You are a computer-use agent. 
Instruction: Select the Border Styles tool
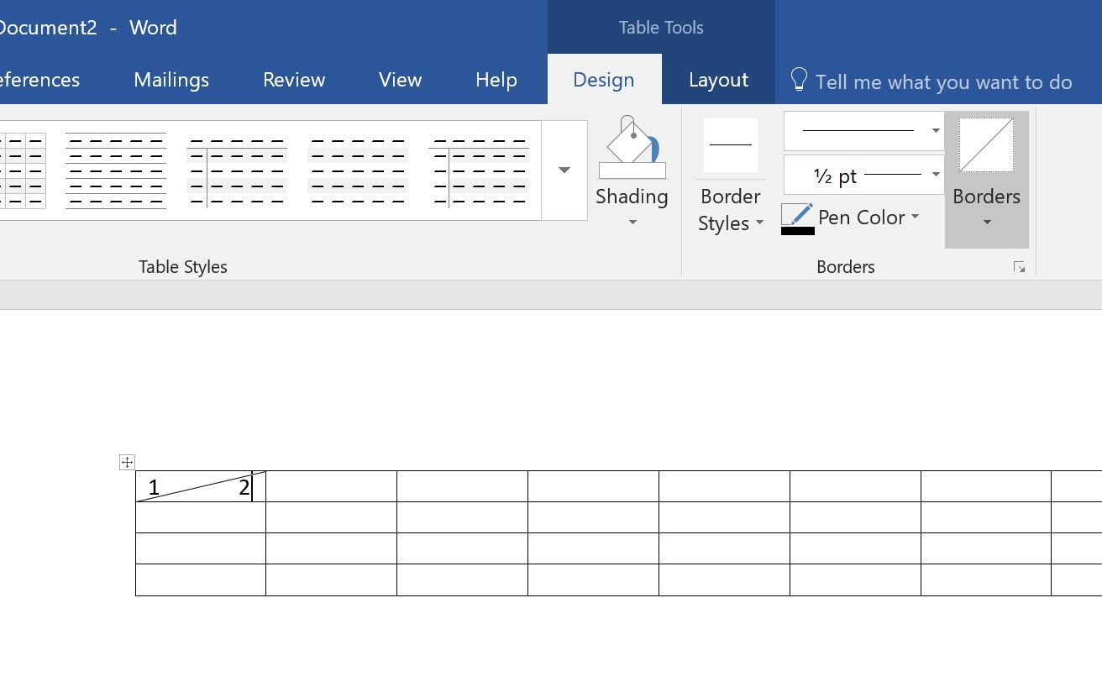tap(729, 178)
